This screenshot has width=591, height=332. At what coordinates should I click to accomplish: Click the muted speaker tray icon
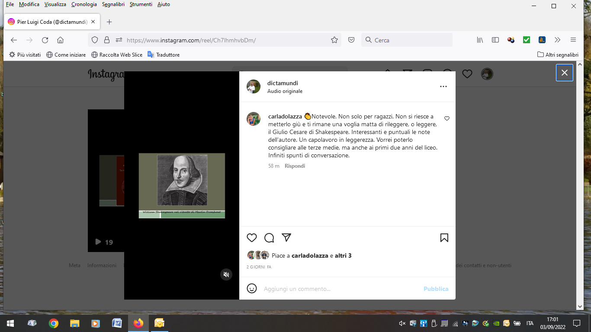(402, 323)
